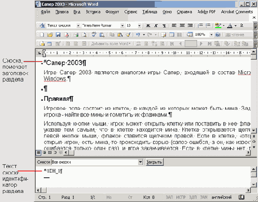The image size is (258, 202).
Task: Align text to the right
Action: tap(190, 26)
